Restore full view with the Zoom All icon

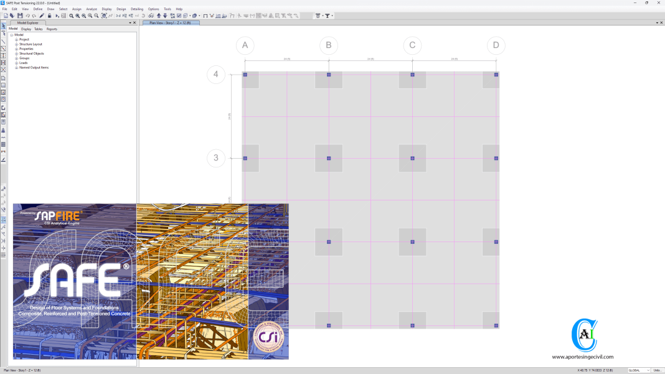[77, 17]
